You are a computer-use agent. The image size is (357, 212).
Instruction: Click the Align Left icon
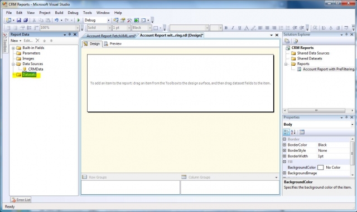click(x=260, y=28)
